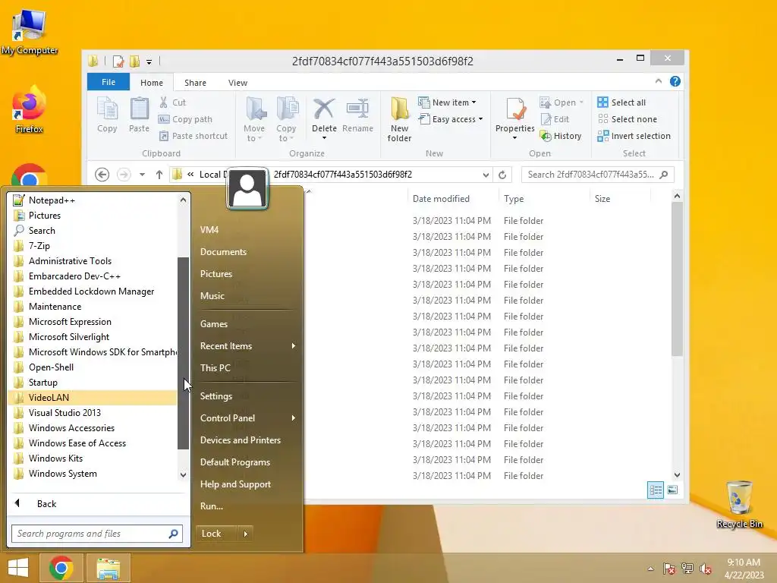Click the Chrome icon on the taskbar

61,568
